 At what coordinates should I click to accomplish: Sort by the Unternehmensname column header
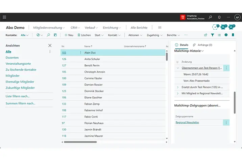click(x=135, y=46)
